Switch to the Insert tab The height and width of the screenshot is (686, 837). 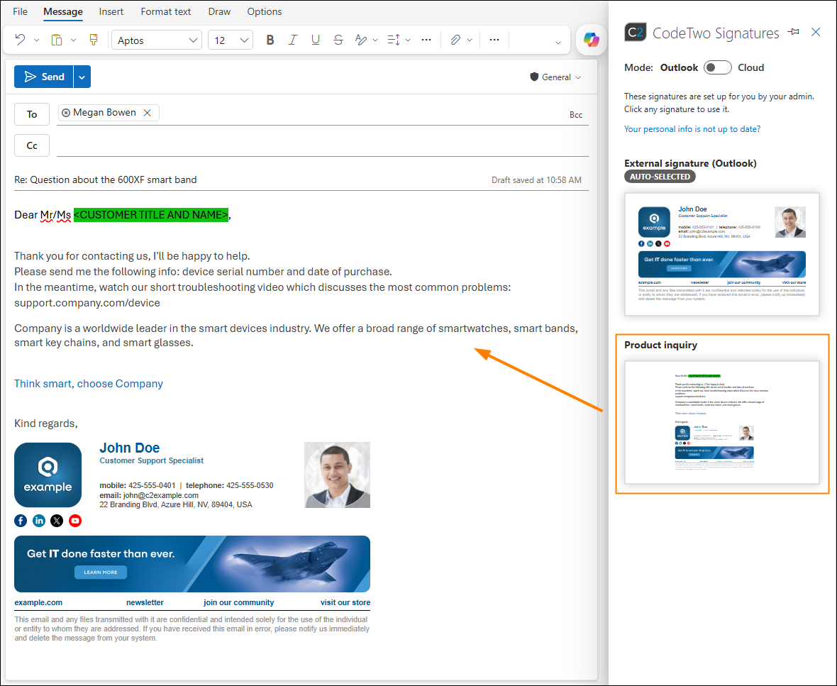coord(111,11)
